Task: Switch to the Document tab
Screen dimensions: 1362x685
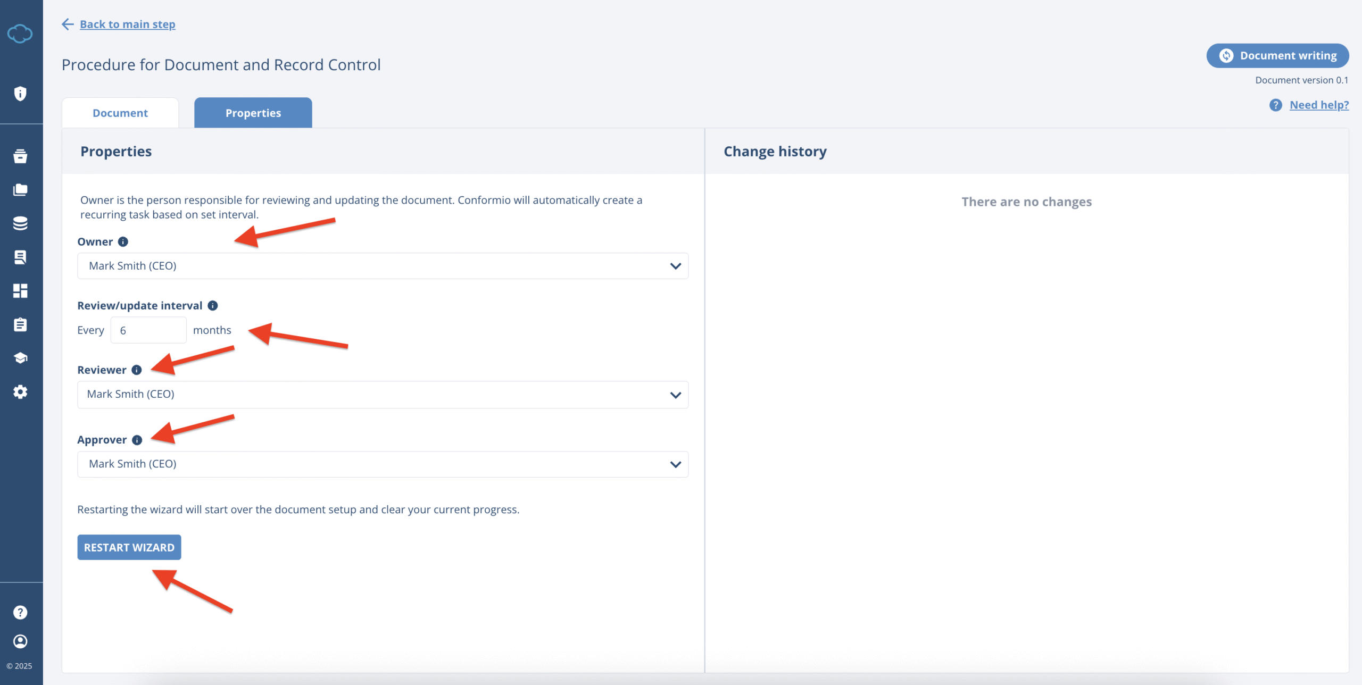Action: [x=120, y=113]
